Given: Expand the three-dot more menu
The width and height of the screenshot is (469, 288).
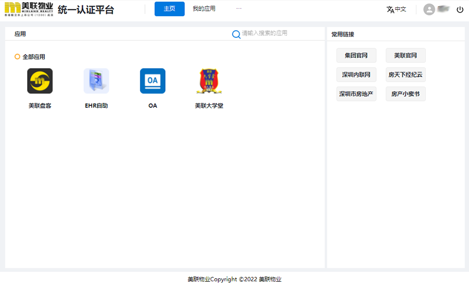Looking at the screenshot, I should click(x=239, y=9).
